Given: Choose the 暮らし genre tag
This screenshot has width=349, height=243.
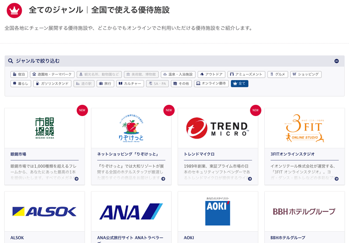Looking at the screenshot, I should pos(21,83).
